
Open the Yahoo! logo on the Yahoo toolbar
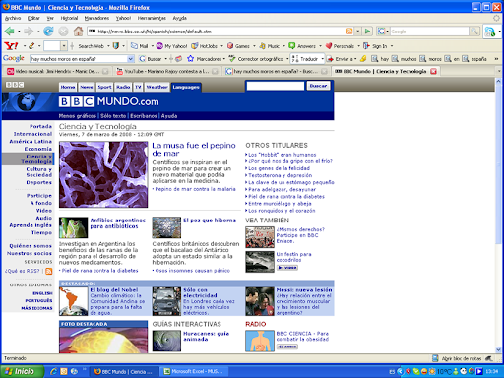pyautogui.click(x=11, y=46)
